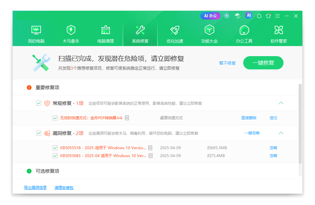Click the 桌面快捷方式 label

coord(171,118)
